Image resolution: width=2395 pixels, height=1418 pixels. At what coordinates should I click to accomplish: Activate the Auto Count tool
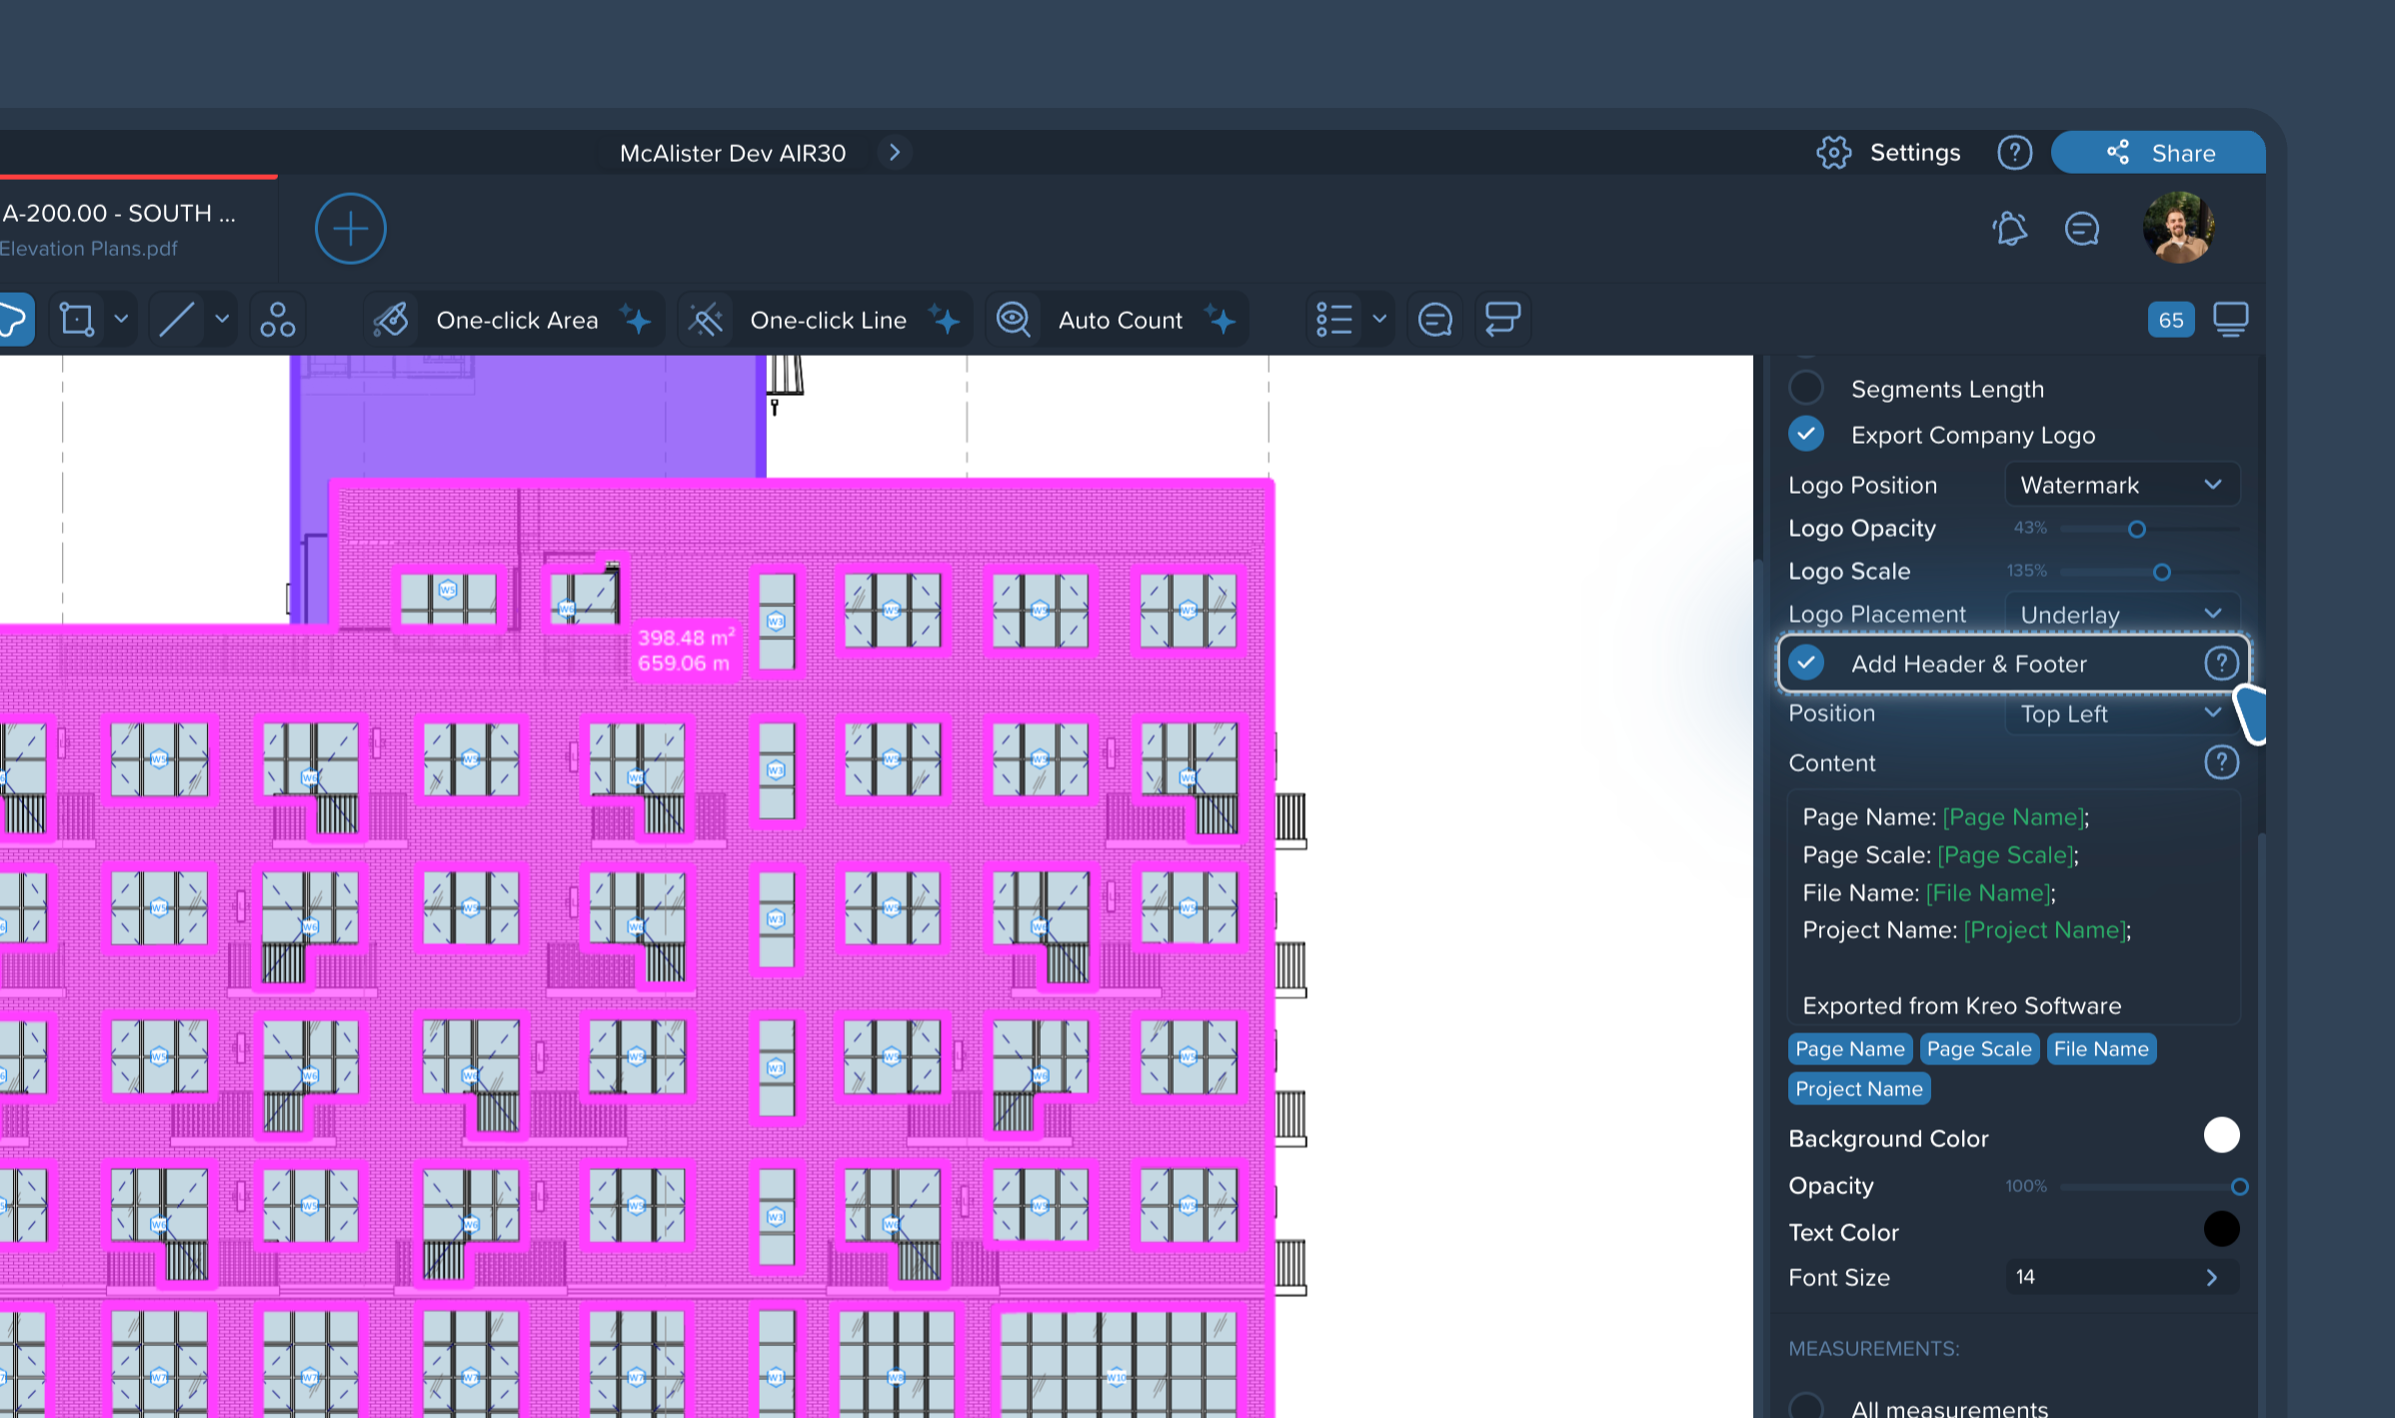pyautogui.click(x=1119, y=320)
